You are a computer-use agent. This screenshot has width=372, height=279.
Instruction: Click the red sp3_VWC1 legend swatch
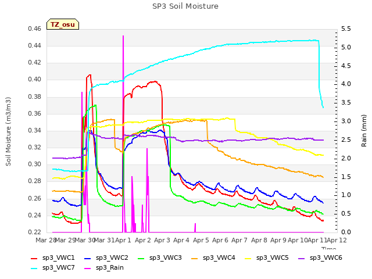[34, 258]
